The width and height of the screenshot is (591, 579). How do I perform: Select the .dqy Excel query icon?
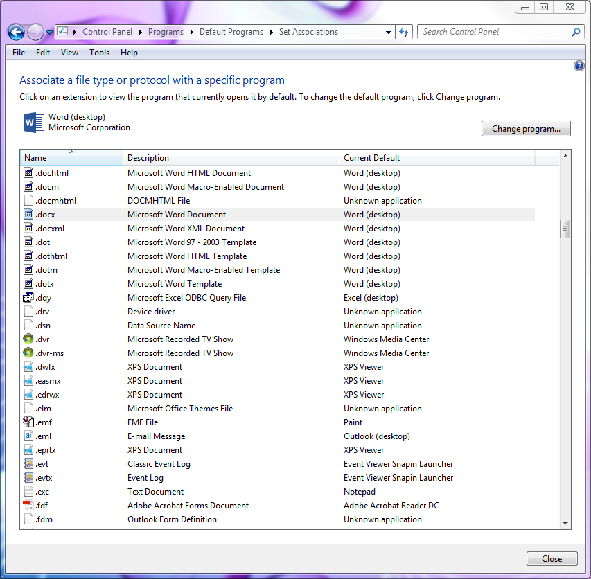(x=28, y=298)
